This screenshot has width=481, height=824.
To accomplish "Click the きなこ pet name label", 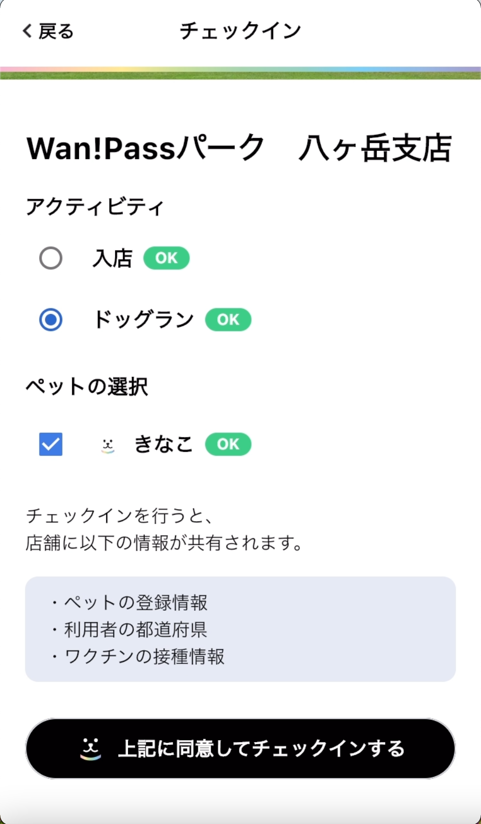I will click(163, 445).
